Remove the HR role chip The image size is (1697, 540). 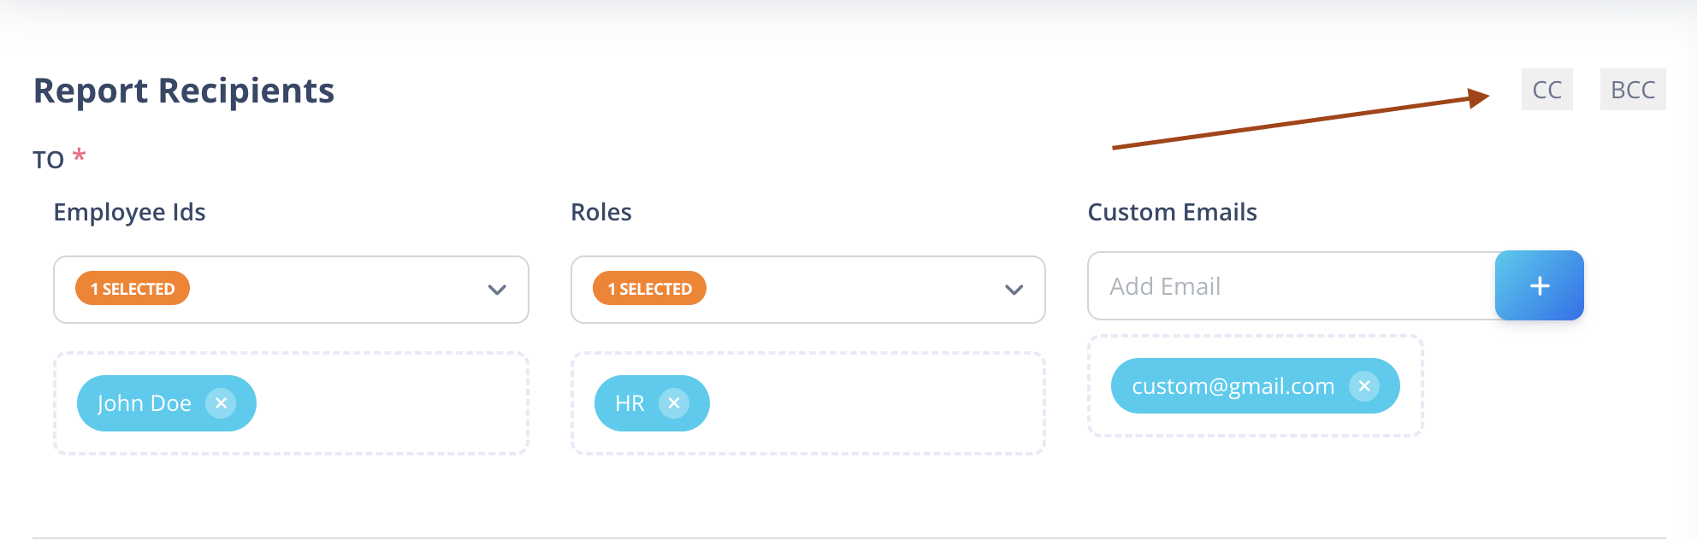pos(674,403)
